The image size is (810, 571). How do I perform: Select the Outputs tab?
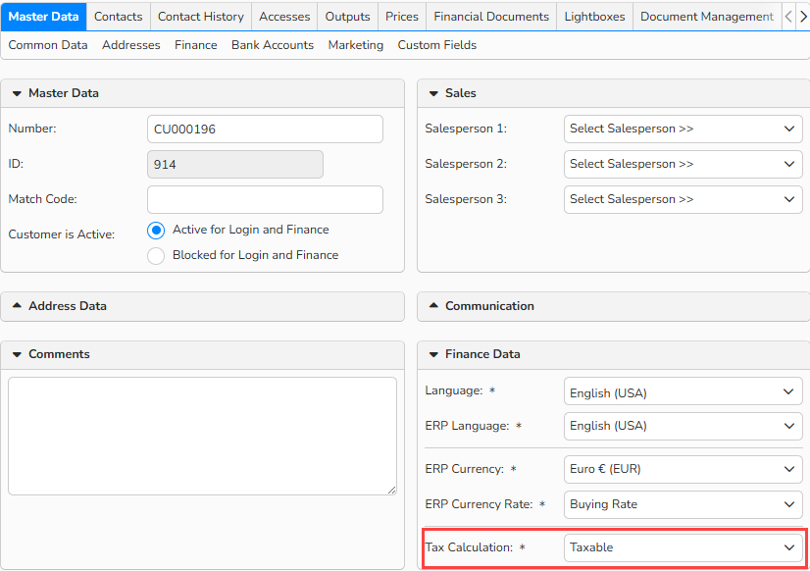(x=348, y=17)
